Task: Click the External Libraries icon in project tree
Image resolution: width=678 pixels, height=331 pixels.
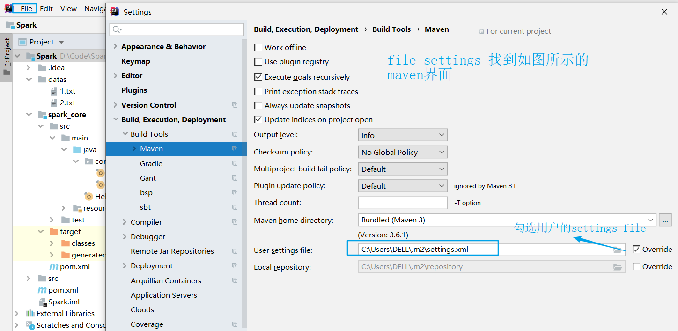Action: [x=30, y=314]
